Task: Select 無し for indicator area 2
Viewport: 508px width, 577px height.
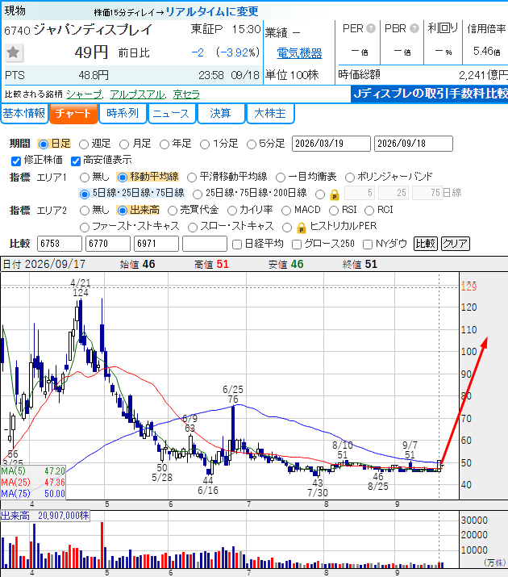Action: tap(85, 211)
